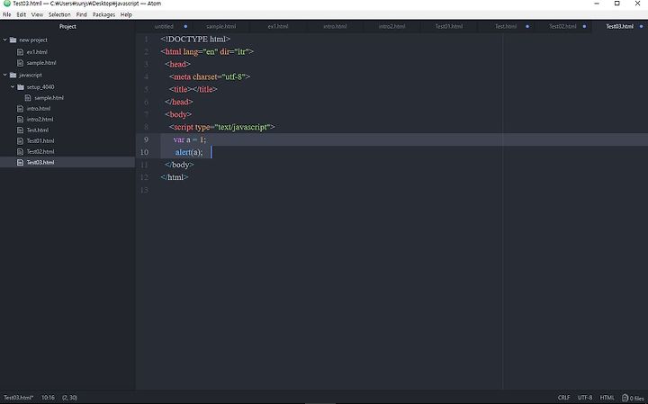Click the modified dot on Test.html tab
The image size is (648, 404).
[527, 26]
